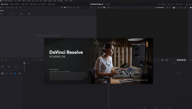Expand the fourth media pool filter dropdown
This screenshot has width=192, height=109.
coord(30,14)
